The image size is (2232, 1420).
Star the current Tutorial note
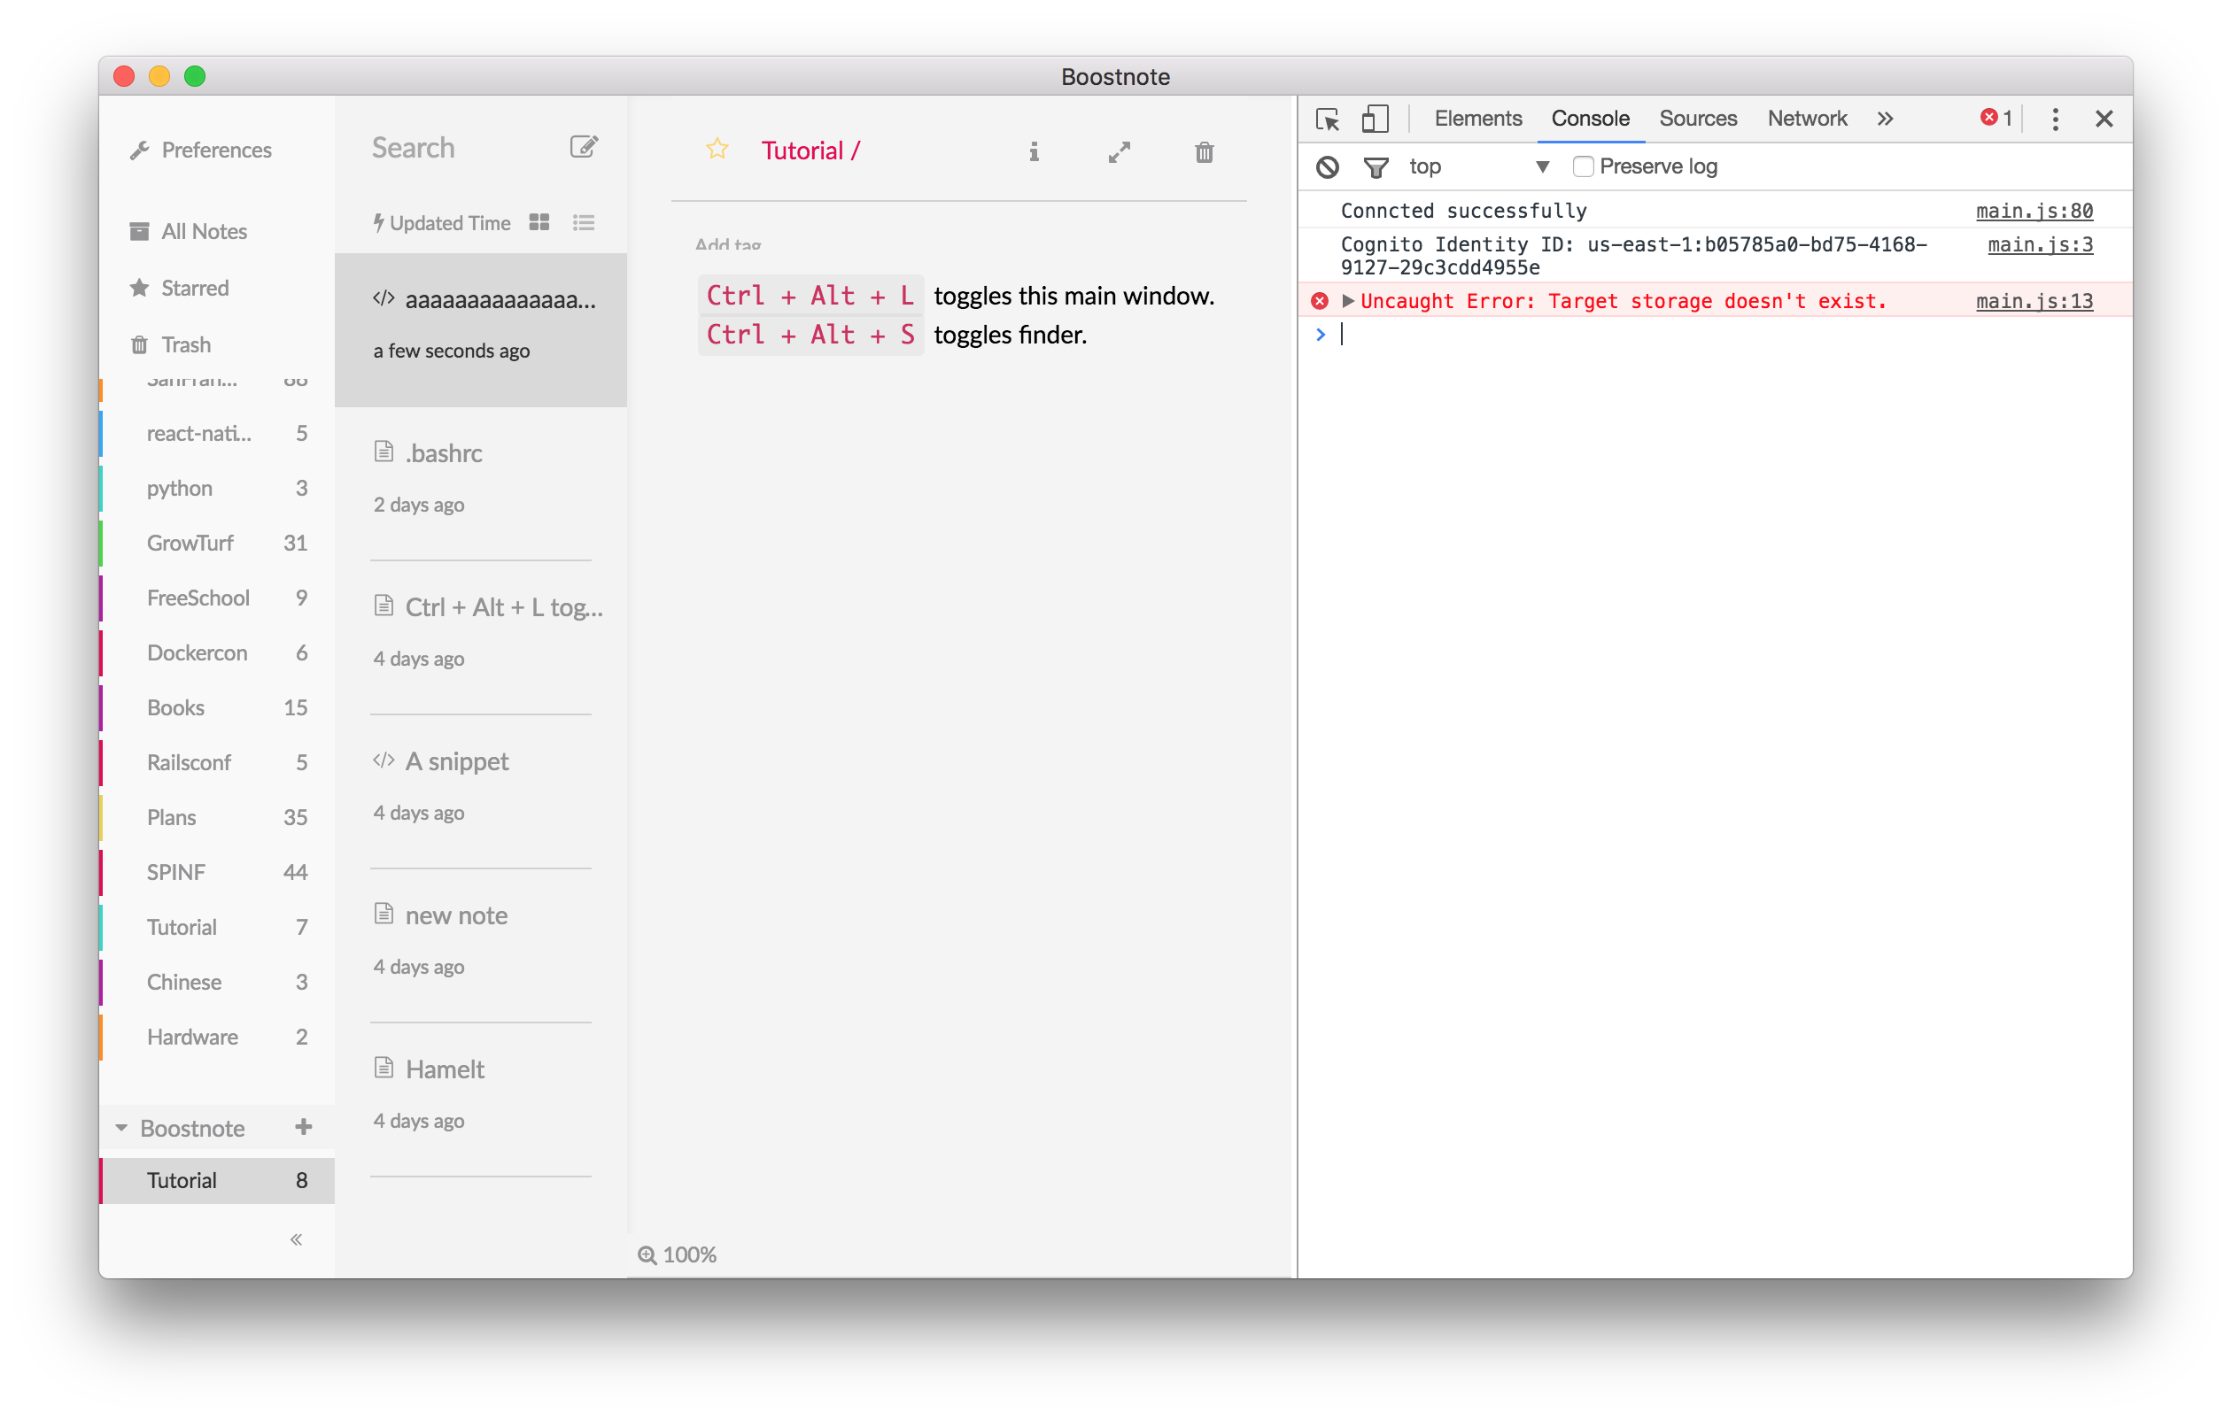[x=717, y=149]
